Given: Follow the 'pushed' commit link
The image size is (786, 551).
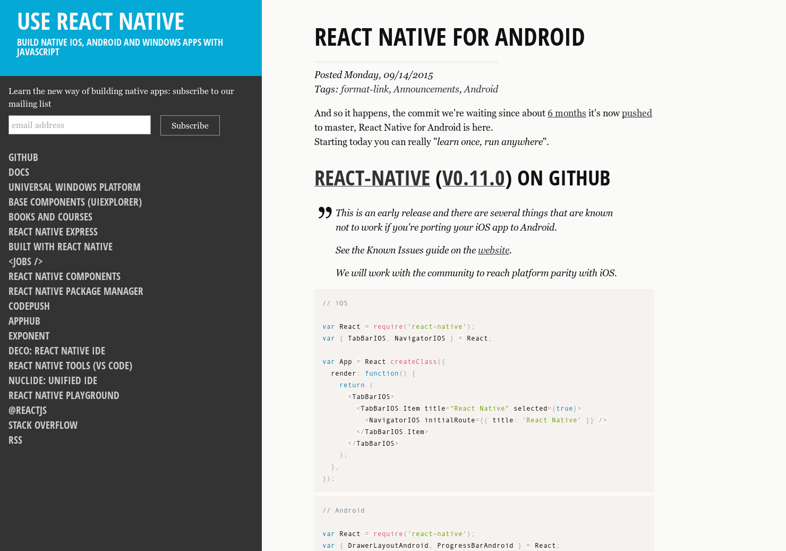Looking at the screenshot, I should point(637,113).
